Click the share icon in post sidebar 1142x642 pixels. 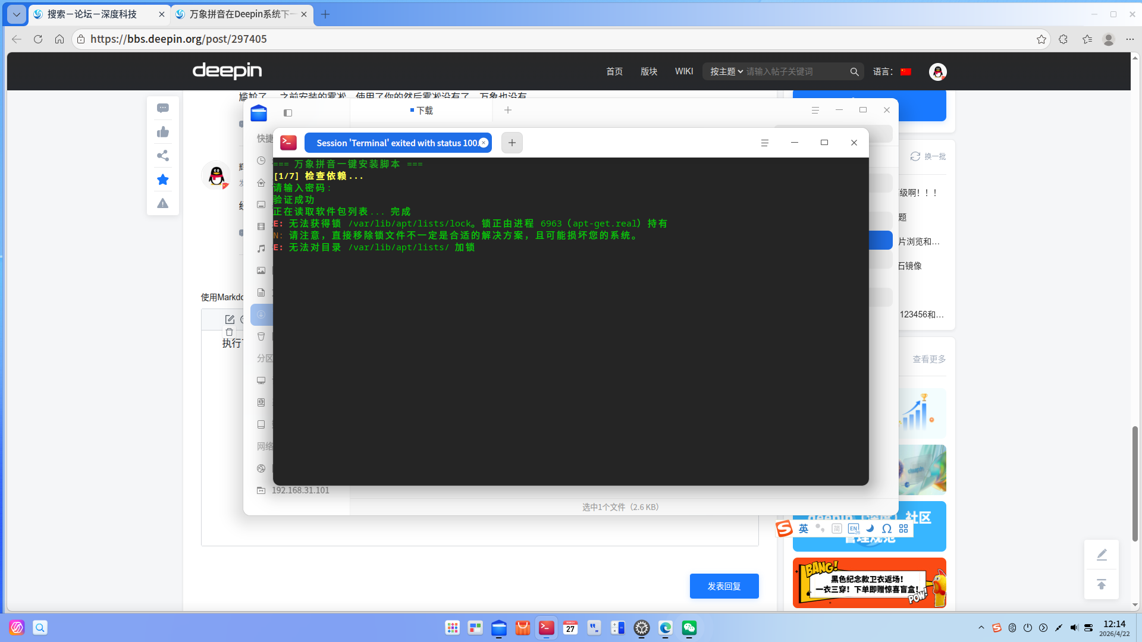pos(162,156)
